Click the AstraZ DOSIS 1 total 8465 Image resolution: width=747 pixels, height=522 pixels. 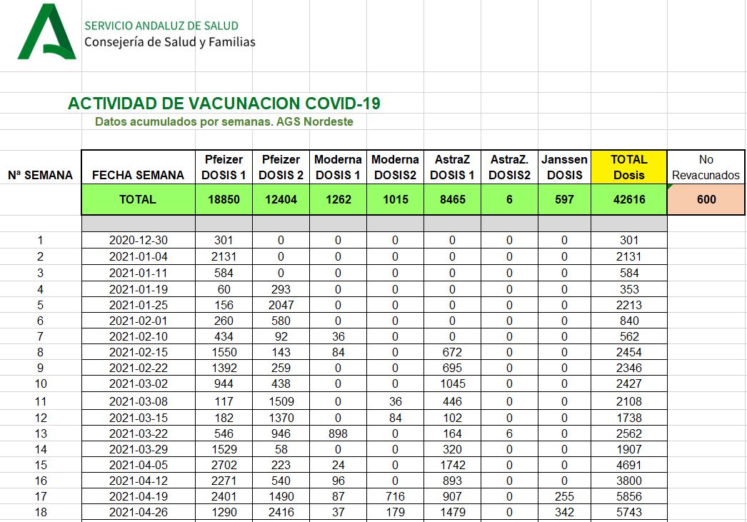point(452,200)
